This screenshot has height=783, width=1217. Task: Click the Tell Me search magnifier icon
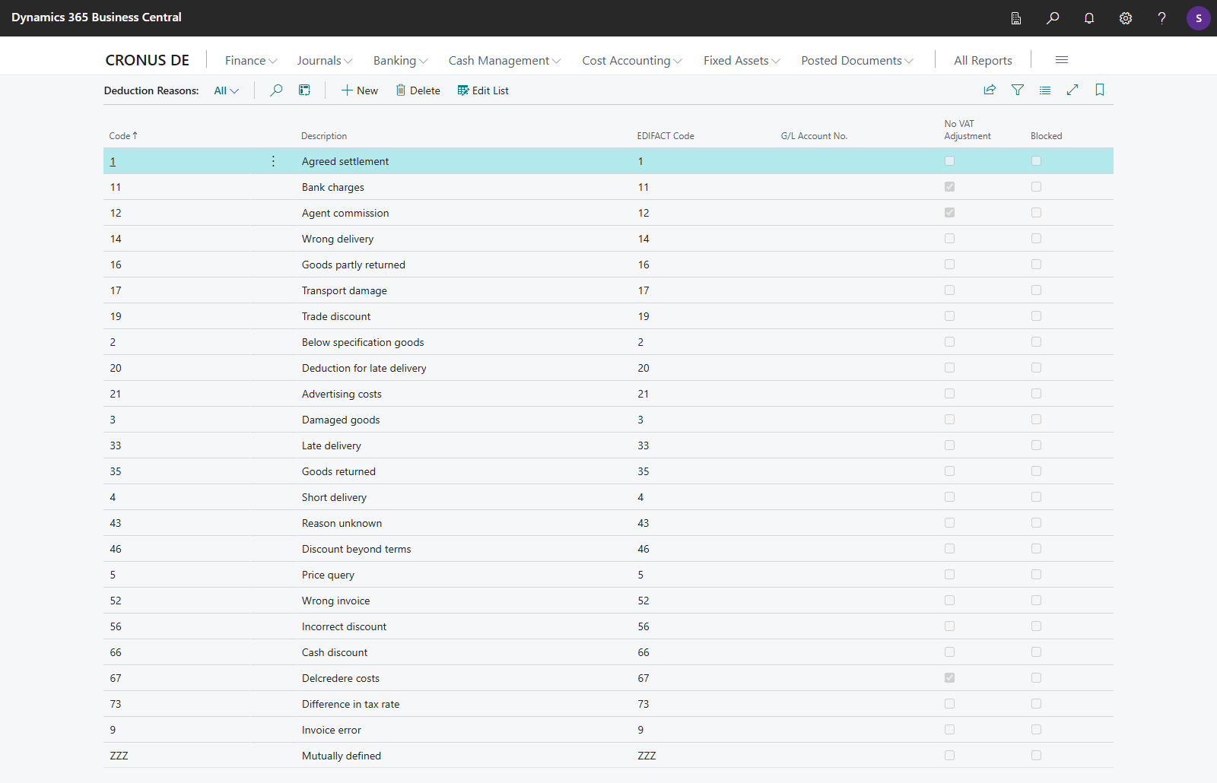tap(1053, 18)
